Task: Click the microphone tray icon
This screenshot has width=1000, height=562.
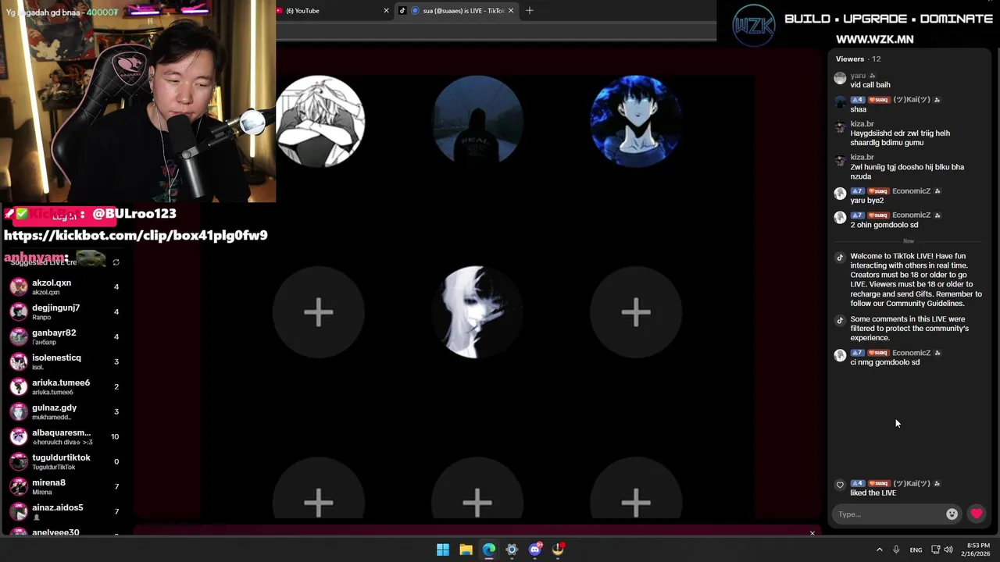Action: coord(896,550)
